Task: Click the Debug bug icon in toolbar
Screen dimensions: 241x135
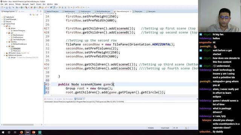Action: (17, 7)
